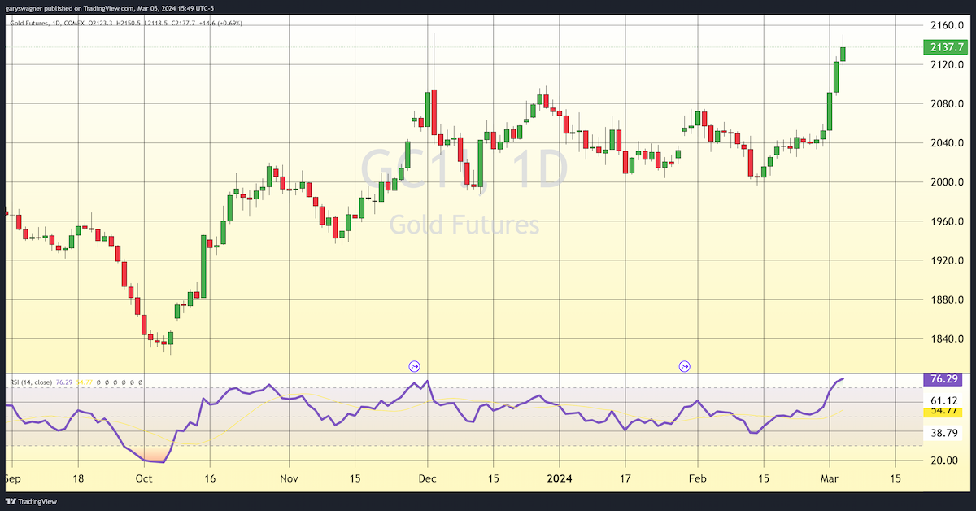The width and height of the screenshot is (976, 511).
Task: Click the 1960.0 price axis label
Action: (948, 221)
